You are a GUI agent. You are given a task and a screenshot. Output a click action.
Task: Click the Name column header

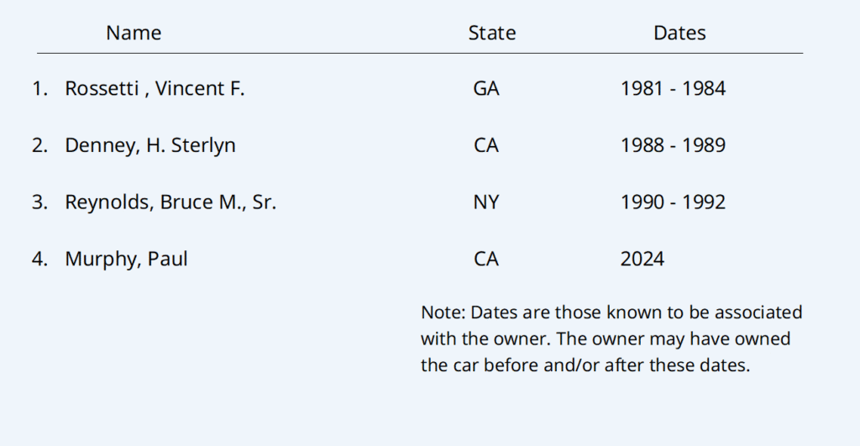[134, 34]
